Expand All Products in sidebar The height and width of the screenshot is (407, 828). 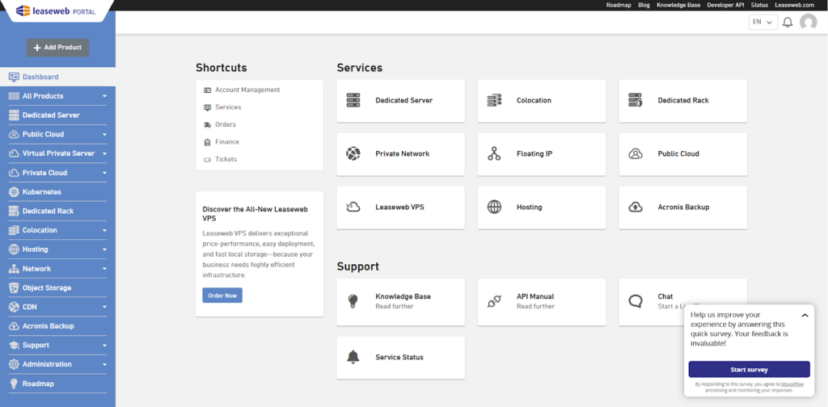pos(104,96)
